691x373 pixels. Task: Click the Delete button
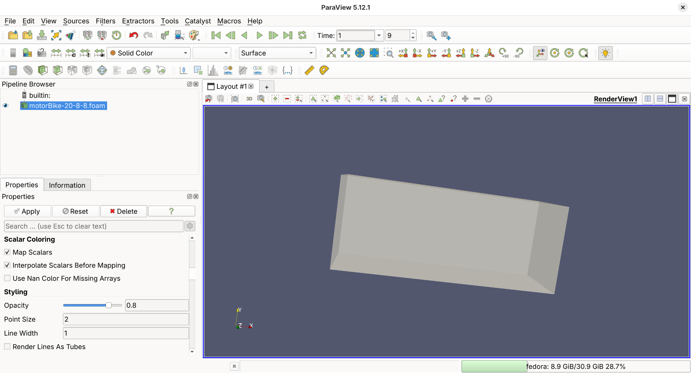pyautogui.click(x=123, y=211)
